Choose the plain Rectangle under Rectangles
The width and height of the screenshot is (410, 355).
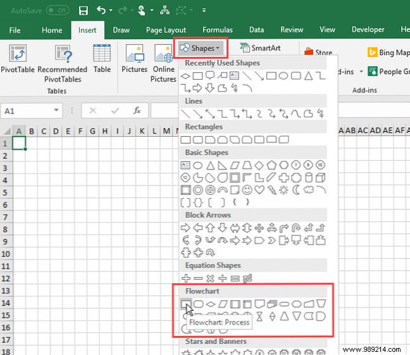(x=185, y=140)
